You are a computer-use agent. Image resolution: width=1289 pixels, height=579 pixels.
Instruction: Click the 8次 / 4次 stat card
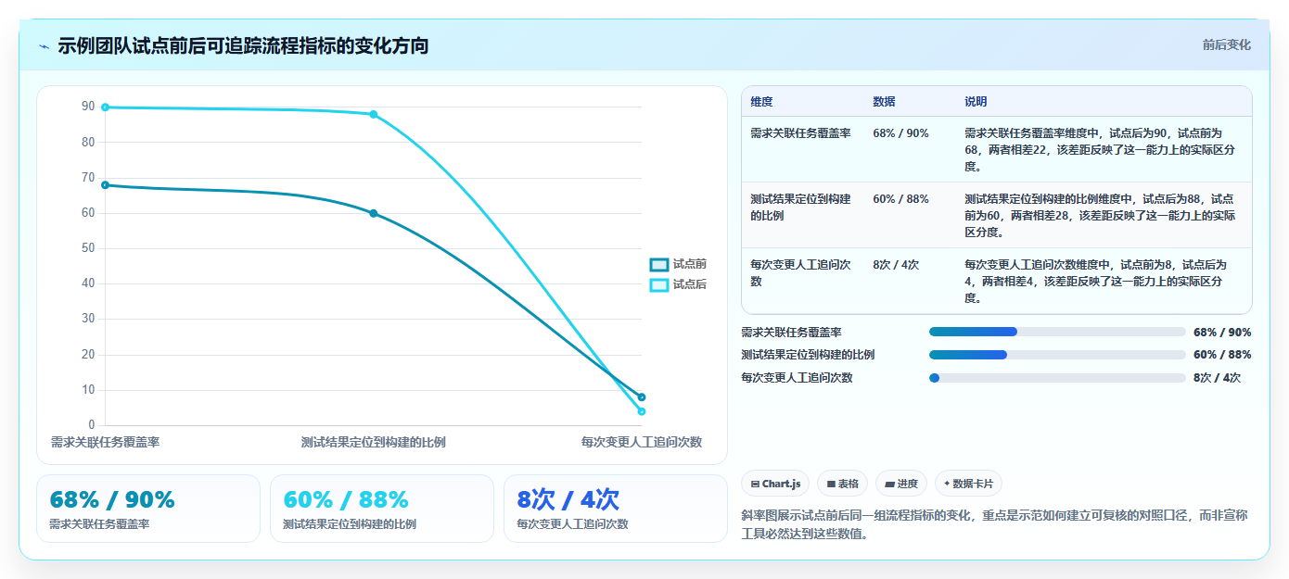coord(616,509)
